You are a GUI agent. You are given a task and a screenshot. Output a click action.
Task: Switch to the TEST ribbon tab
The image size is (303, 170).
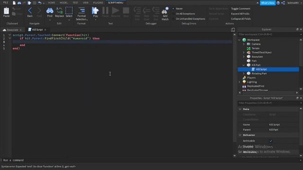coord(75,3)
